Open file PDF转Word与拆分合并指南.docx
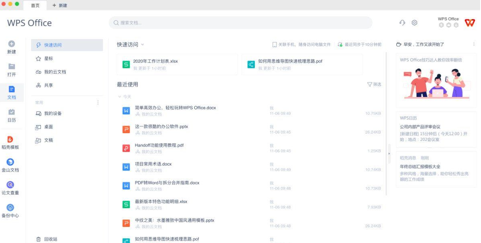 (x=167, y=183)
